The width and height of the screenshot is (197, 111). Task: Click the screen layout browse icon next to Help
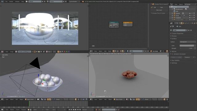26,2
